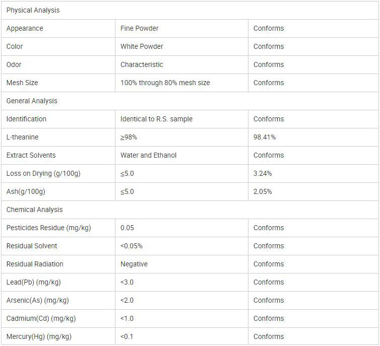Click the Chemical Analysis section header
This screenshot has width=380, height=346.
click(34, 210)
